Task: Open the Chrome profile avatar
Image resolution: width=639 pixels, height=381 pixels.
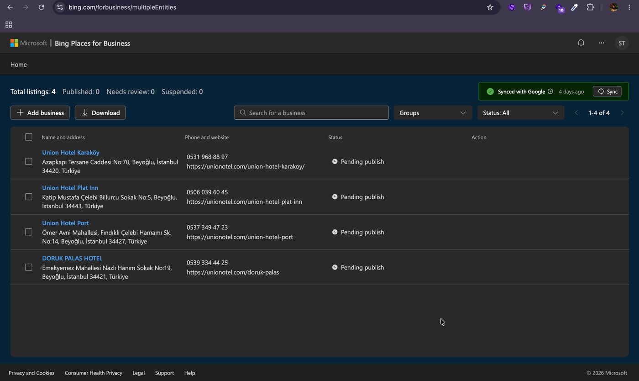Action: 614,7
